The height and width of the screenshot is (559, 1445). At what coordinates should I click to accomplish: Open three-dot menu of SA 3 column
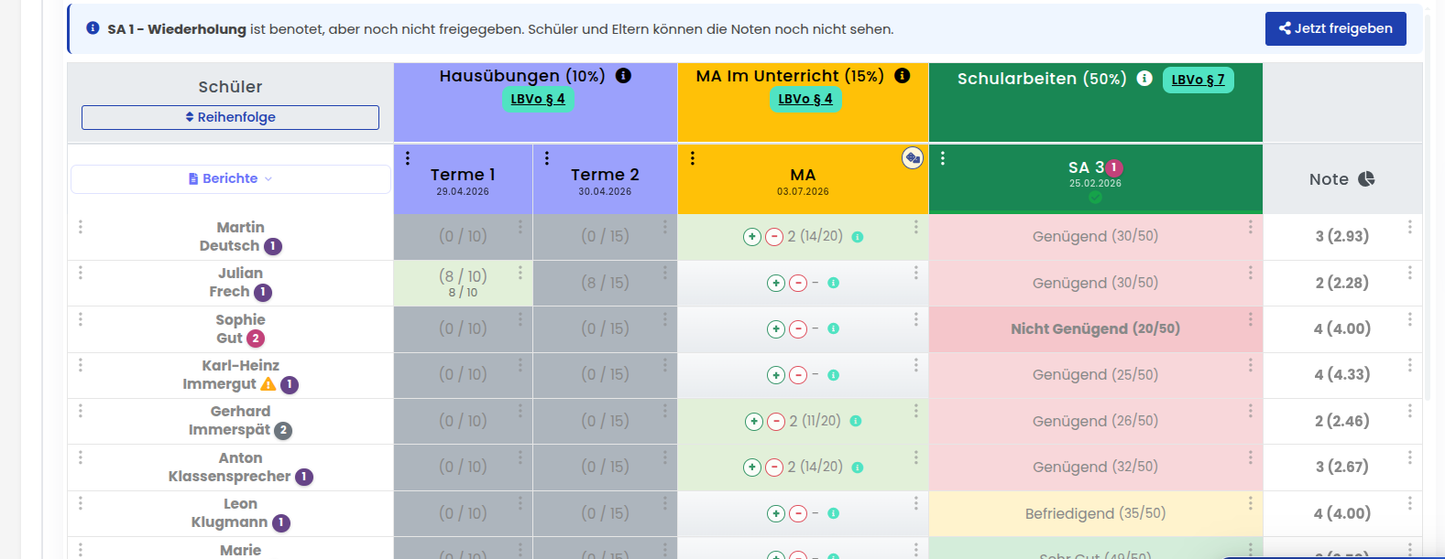point(942,158)
